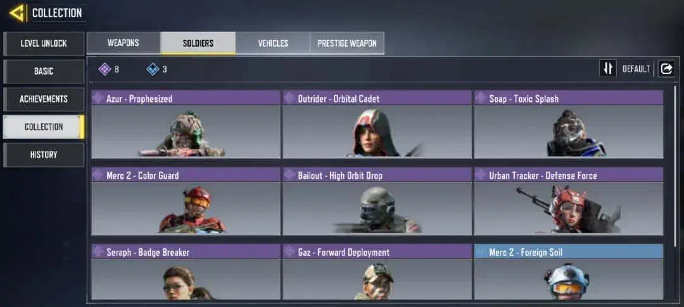Click the rarity diamond beside Azur - Prophesized

point(98,99)
